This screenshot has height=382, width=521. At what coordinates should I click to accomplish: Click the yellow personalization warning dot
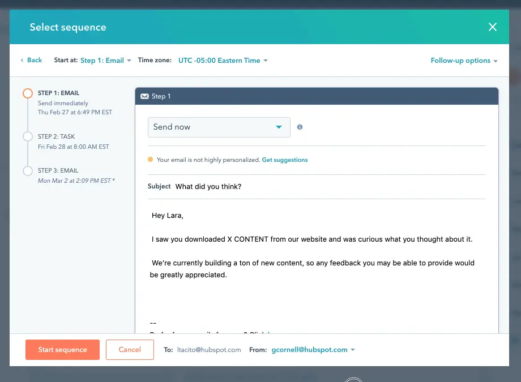150,160
